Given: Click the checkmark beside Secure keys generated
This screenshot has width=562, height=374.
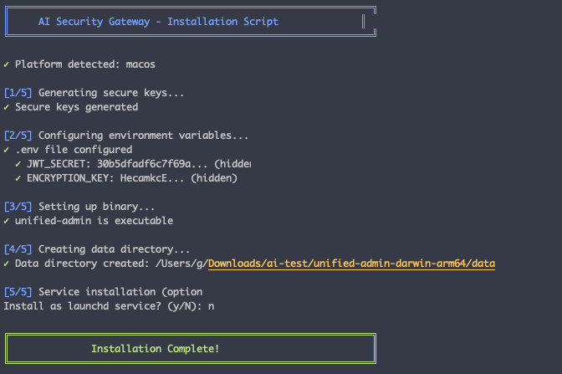Looking at the screenshot, I should click(7, 107).
